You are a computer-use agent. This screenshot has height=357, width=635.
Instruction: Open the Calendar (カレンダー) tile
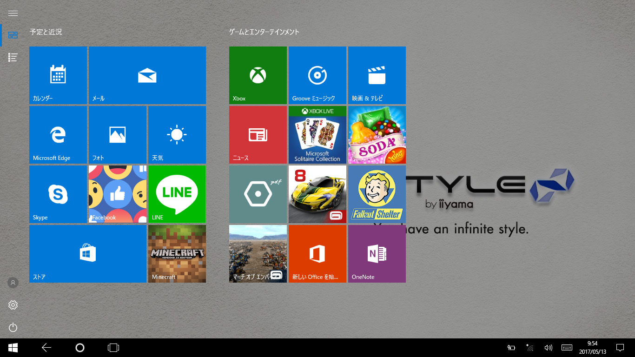pyautogui.click(x=58, y=75)
